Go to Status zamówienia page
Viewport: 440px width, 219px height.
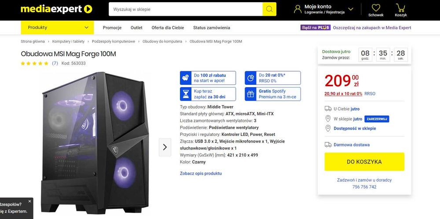pyautogui.click(x=211, y=28)
